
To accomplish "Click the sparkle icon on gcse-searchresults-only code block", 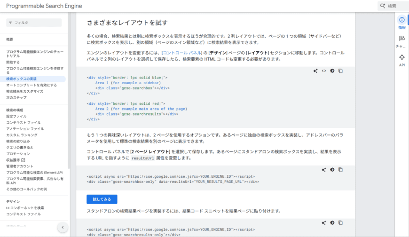I will click(x=324, y=222).
